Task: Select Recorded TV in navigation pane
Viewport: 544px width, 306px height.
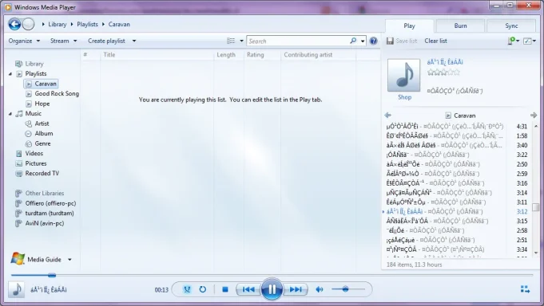Action: (42, 174)
